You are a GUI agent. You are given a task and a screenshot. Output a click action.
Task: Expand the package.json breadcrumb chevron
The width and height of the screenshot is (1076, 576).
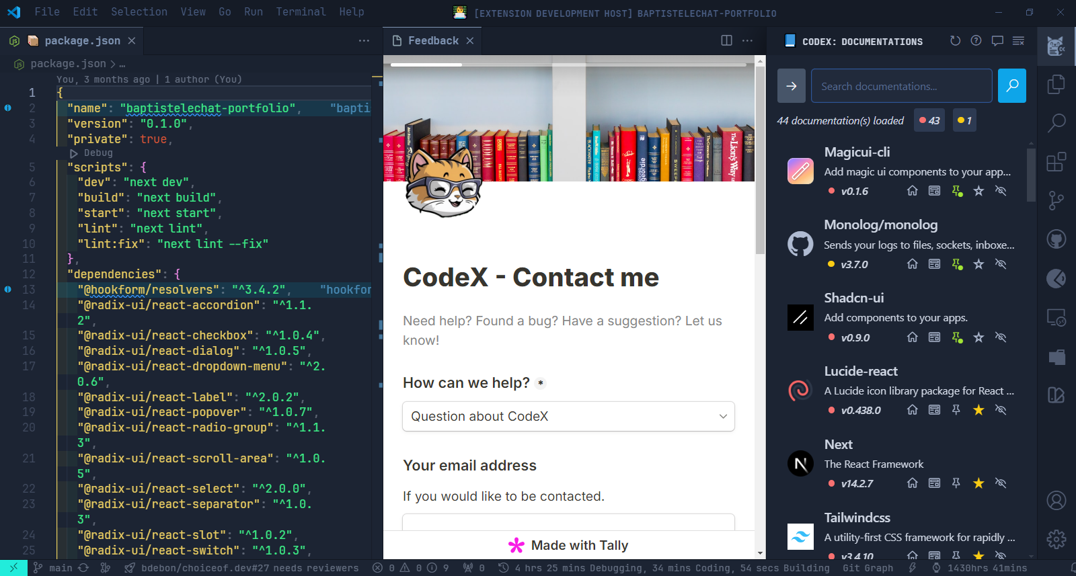113,64
